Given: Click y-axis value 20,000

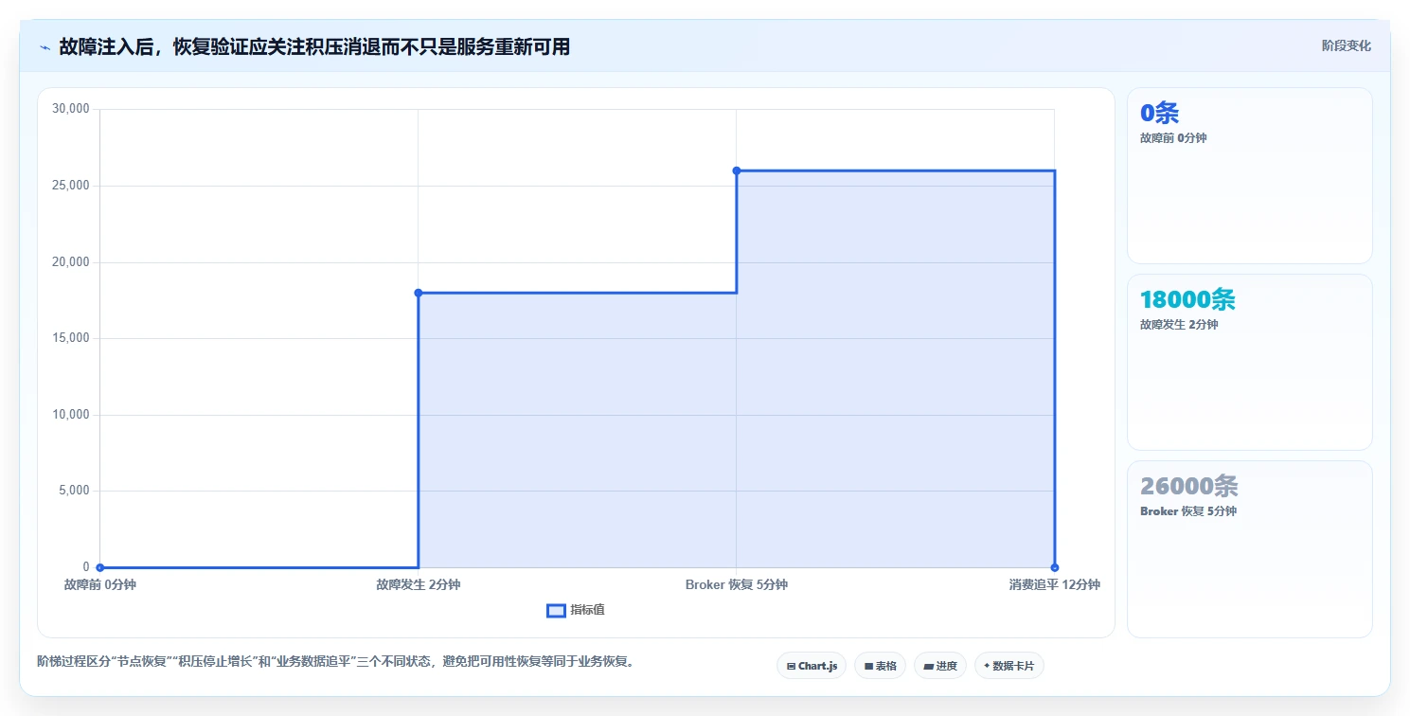Looking at the screenshot, I should 70,262.
